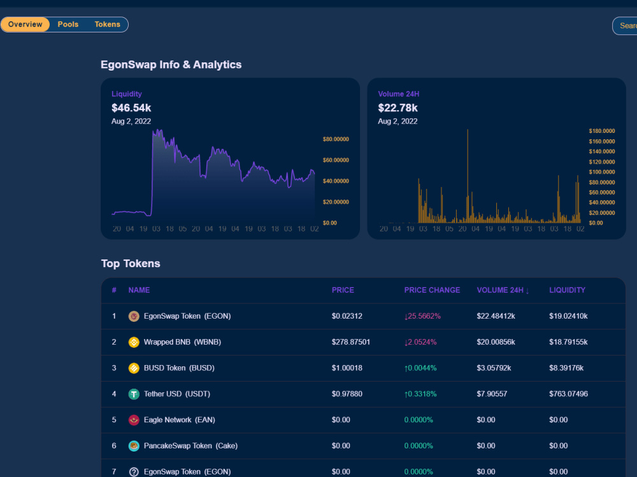Screen dimensions: 637x477
Task: Open BUSD Token (BUSD) row
Action: pyautogui.click(x=363, y=368)
